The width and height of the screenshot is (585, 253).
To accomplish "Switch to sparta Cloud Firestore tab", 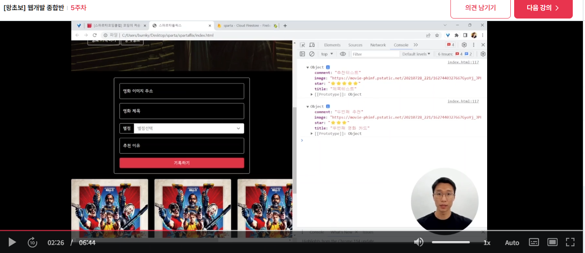I will pyautogui.click(x=247, y=26).
